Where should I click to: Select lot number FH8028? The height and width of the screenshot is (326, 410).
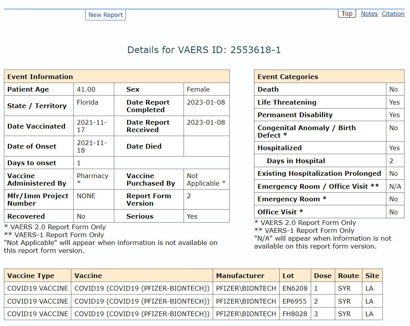[x=295, y=314]
